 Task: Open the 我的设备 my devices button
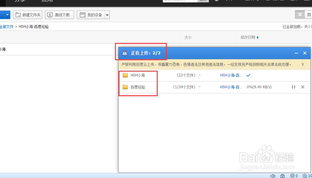(x=91, y=15)
